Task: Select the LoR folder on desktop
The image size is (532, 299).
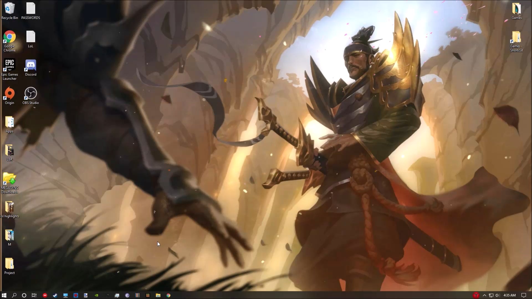Action: coord(9,153)
